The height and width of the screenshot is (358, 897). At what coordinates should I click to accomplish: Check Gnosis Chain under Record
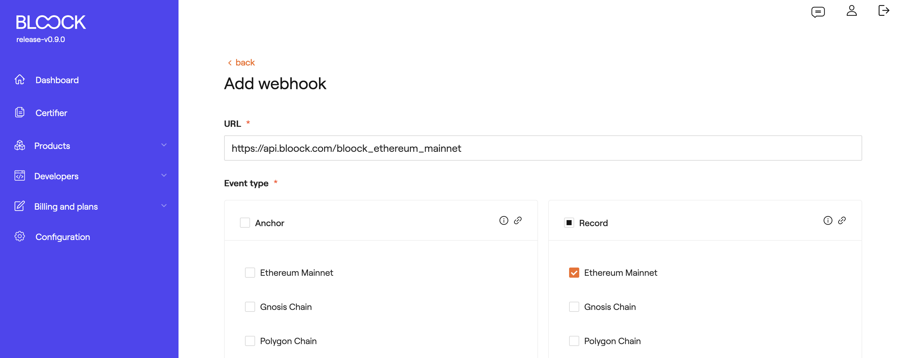(x=574, y=306)
